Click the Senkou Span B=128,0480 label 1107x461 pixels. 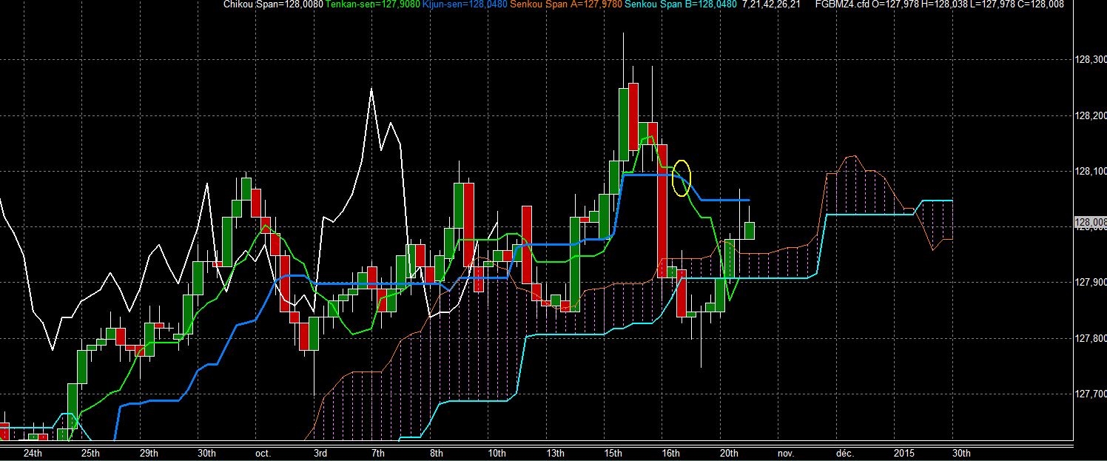[x=680, y=4]
